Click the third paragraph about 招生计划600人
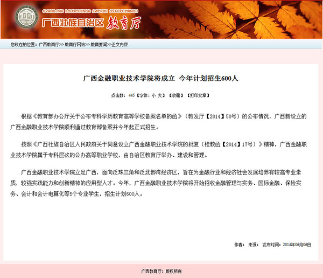The image size is (323, 278). tap(160, 183)
